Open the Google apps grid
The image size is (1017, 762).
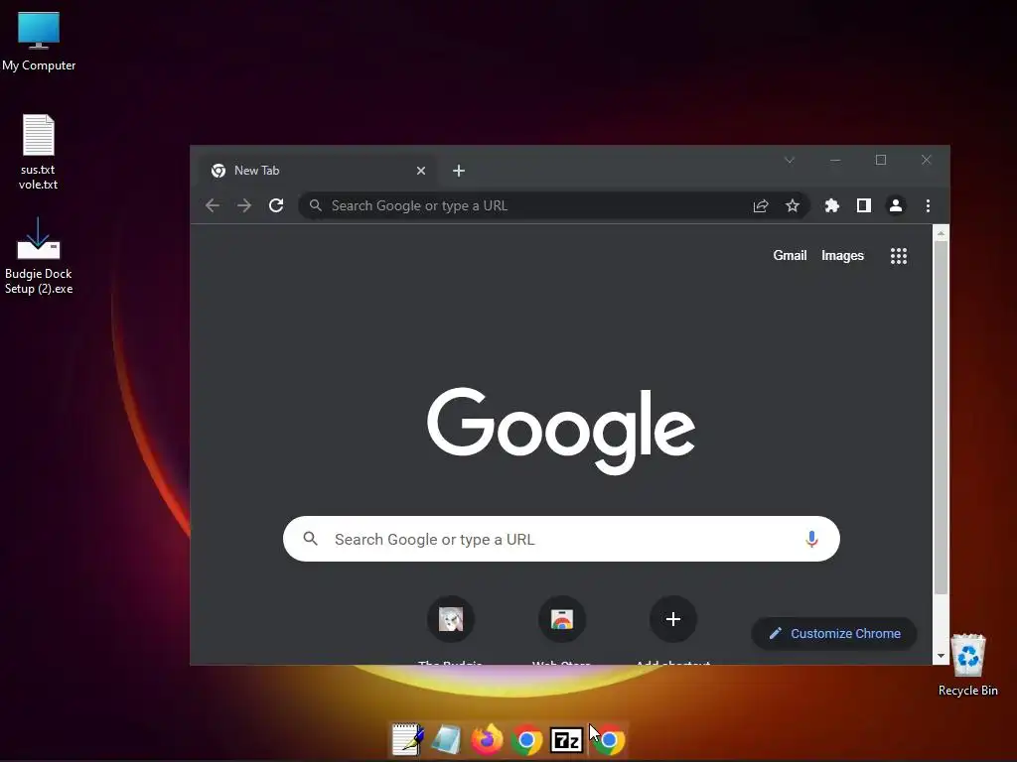(898, 256)
